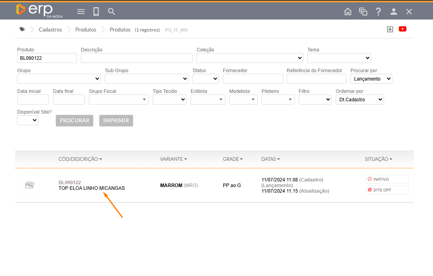Sort by CÓD/DESCRIÇÃO column header
This screenshot has width=433, height=276.
click(80, 159)
